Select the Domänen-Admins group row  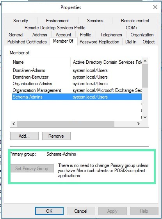77,70
